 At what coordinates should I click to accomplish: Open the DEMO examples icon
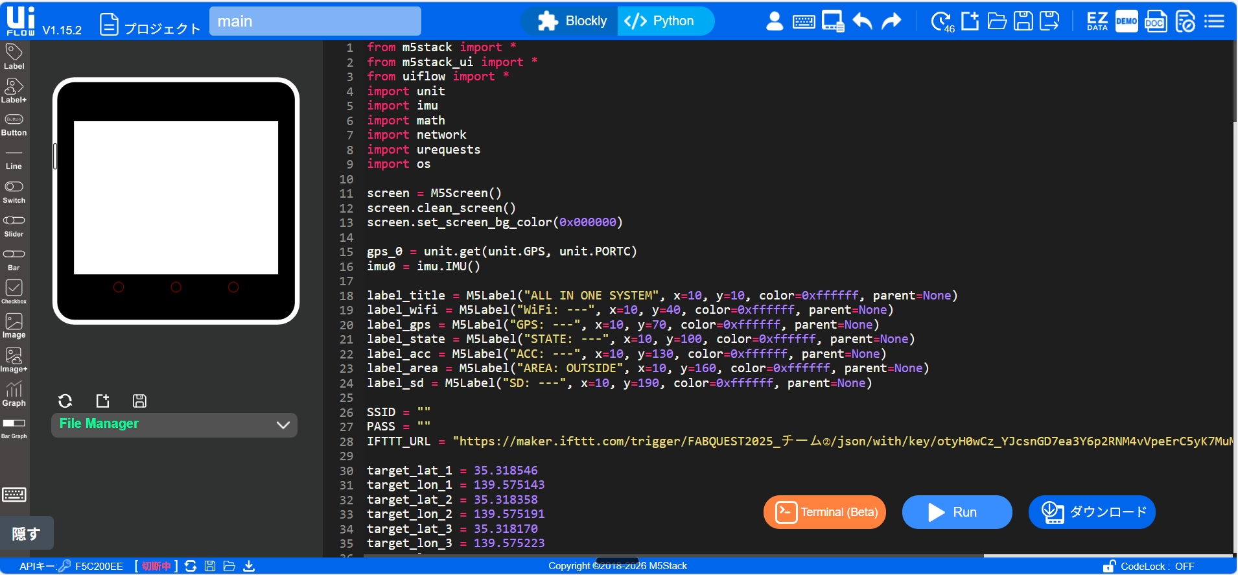click(x=1127, y=21)
